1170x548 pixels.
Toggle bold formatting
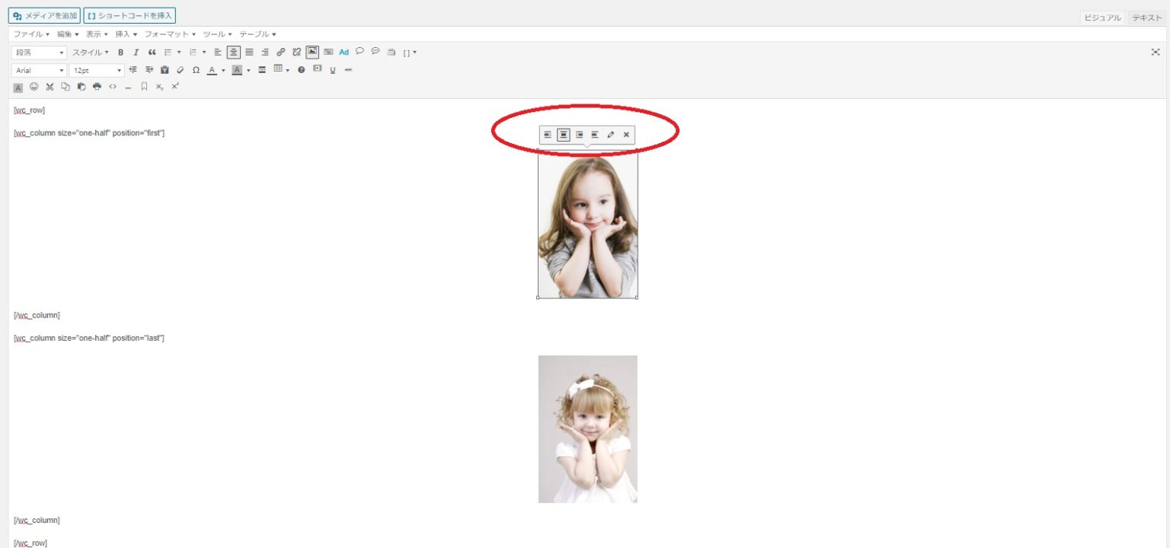[120, 53]
